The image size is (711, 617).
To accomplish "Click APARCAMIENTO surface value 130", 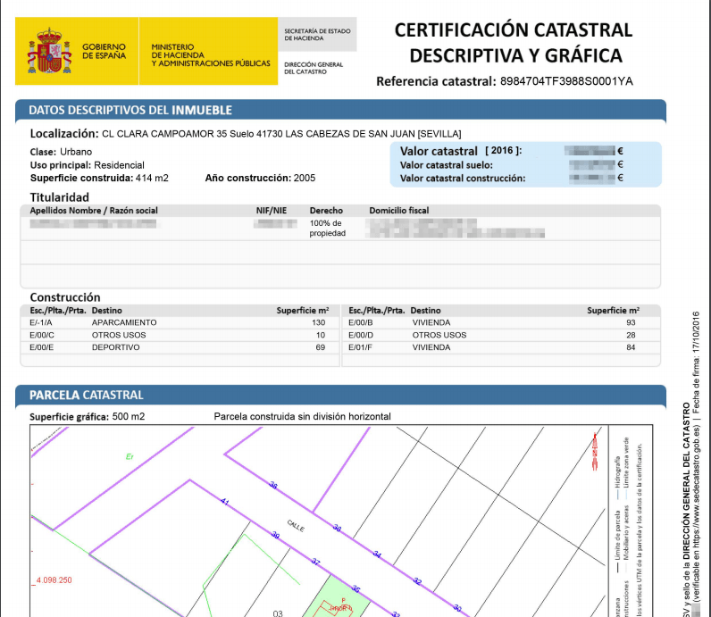I will 318,322.
